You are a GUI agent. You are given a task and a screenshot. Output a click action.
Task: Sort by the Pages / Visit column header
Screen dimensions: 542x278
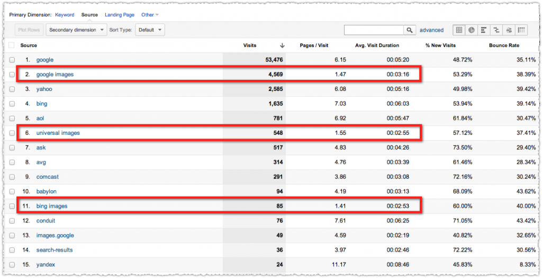[314, 45]
